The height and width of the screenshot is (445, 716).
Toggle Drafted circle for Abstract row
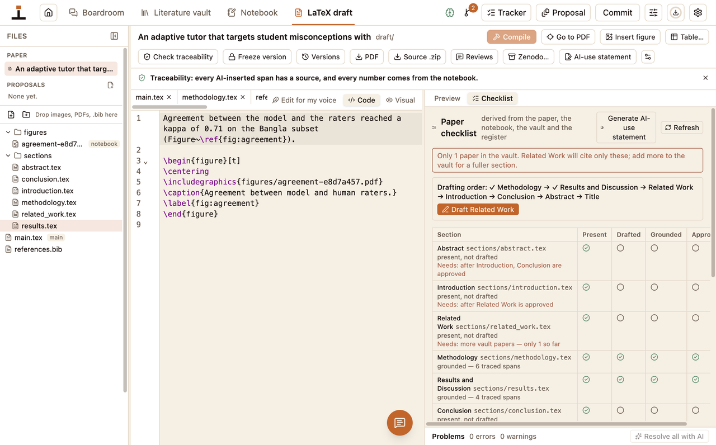[620, 248]
